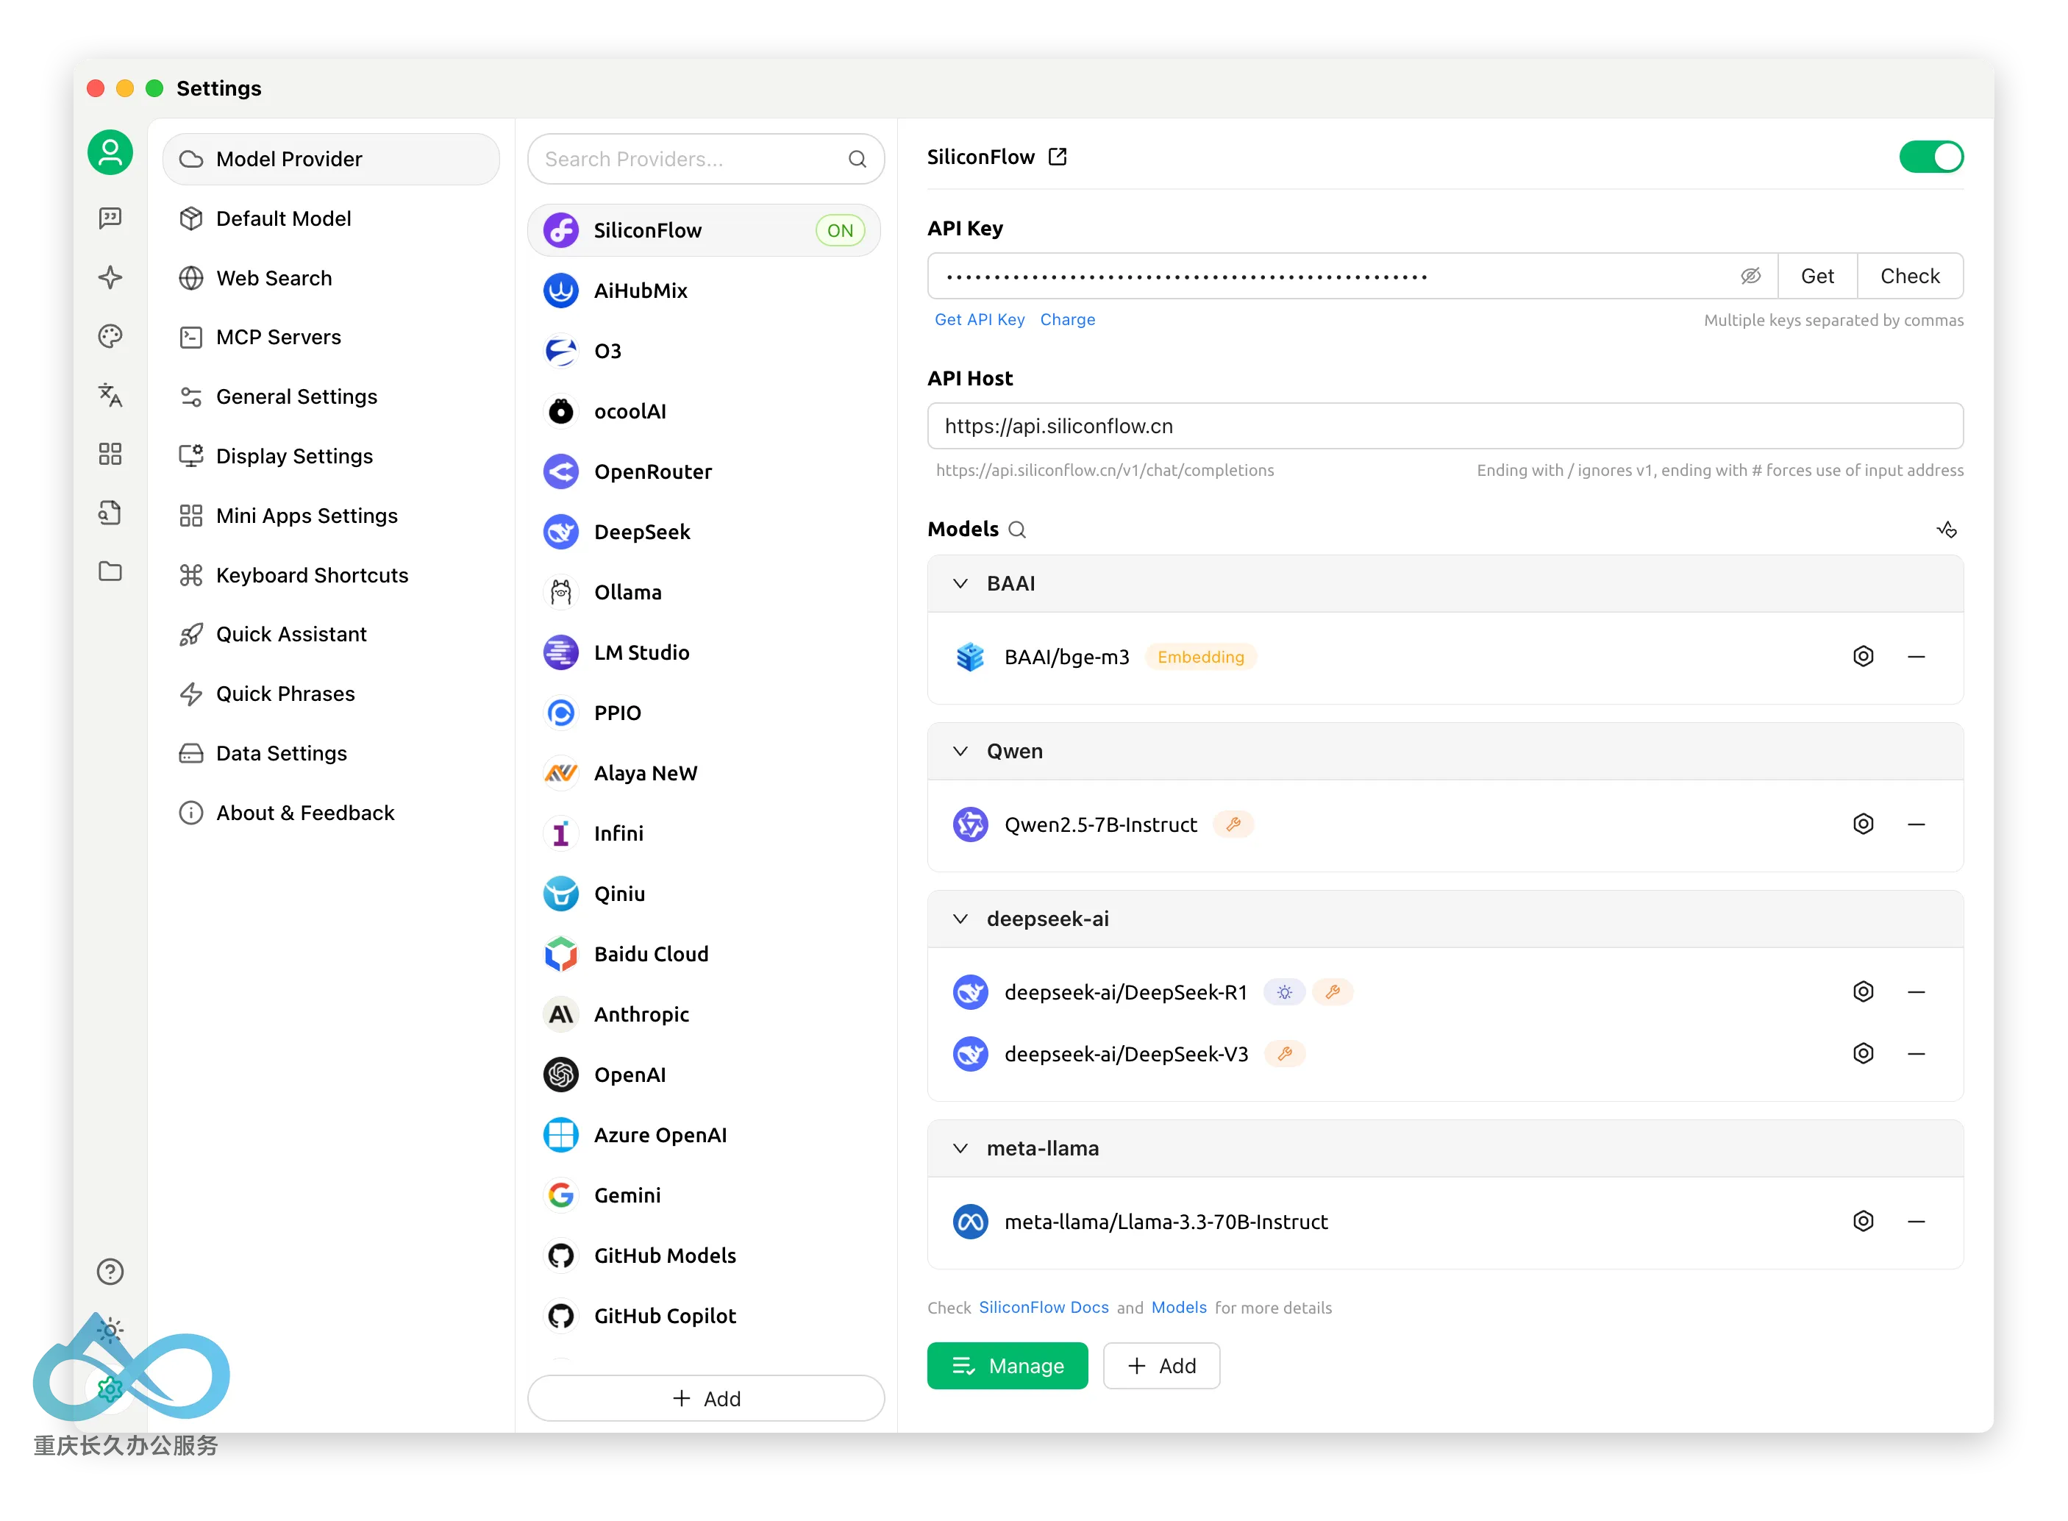2068x1521 pixels.
Task: Remove the DeepSeek-V3 model
Action: coord(1917,1053)
